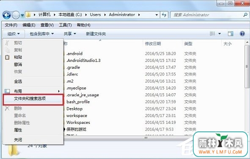Select the .idlerc folder
This screenshot has width=250, height=159.
(72, 74)
